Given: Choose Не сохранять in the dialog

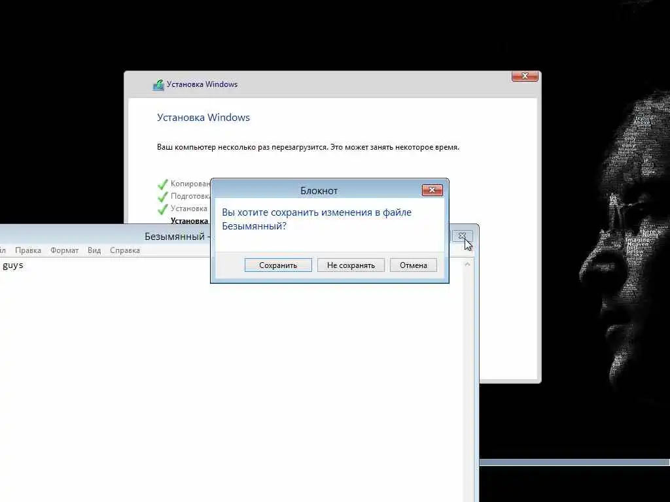Looking at the screenshot, I should pyautogui.click(x=351, y=265).
